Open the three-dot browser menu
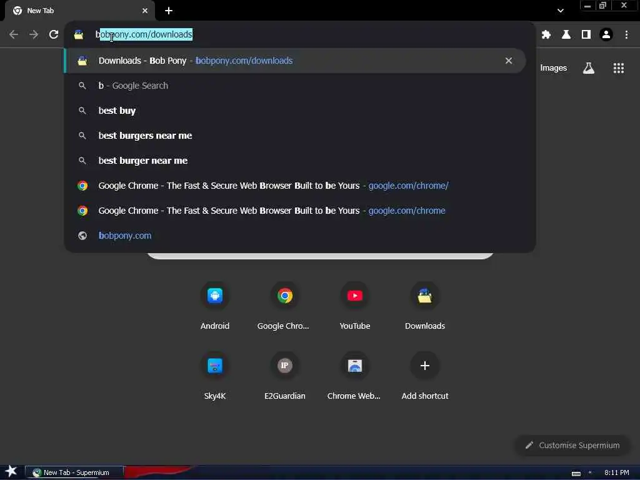The height and width of the screenshot is (480, 640). point(626,35)
